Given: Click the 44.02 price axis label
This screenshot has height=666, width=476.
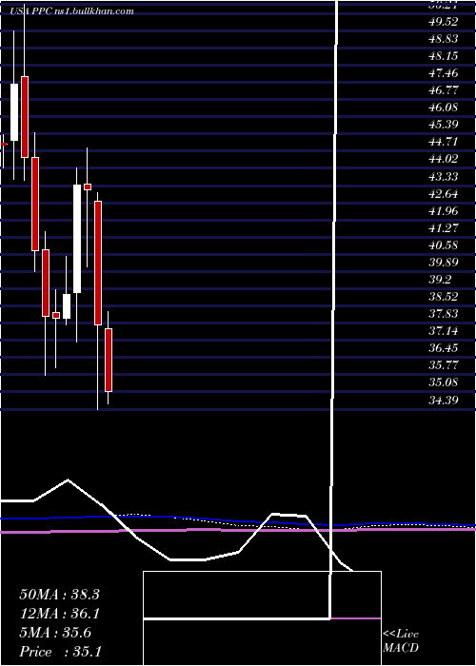Looking at the screenshot, I should 443,159.
